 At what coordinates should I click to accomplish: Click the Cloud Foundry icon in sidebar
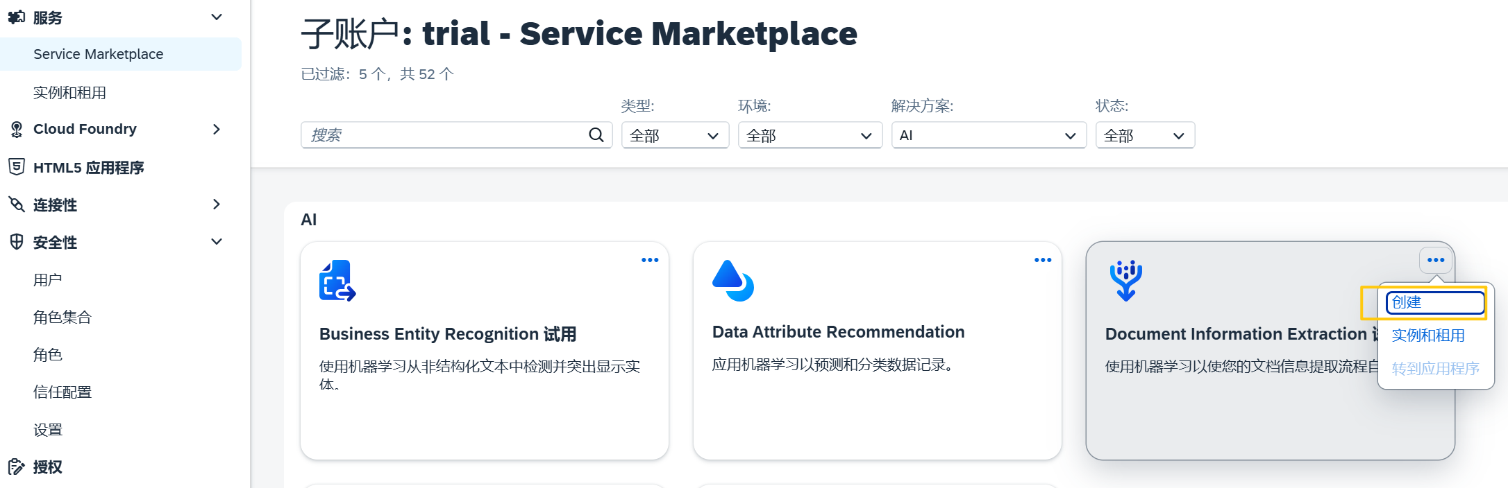(x=17, y=129)
